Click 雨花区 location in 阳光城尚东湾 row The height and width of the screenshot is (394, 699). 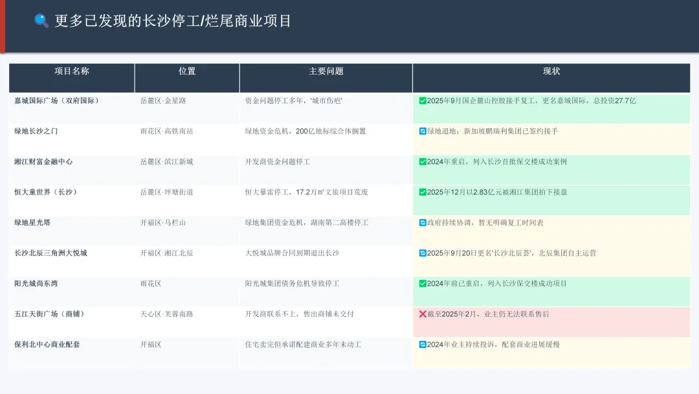pos(151,283)
